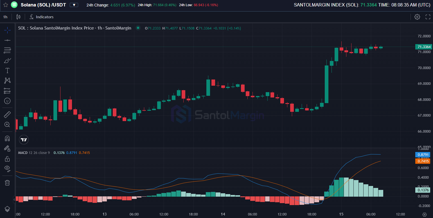Click the 0.1376 histogram scale label
Viewport: 433px width, 218px height.
(x=423, y=190)
